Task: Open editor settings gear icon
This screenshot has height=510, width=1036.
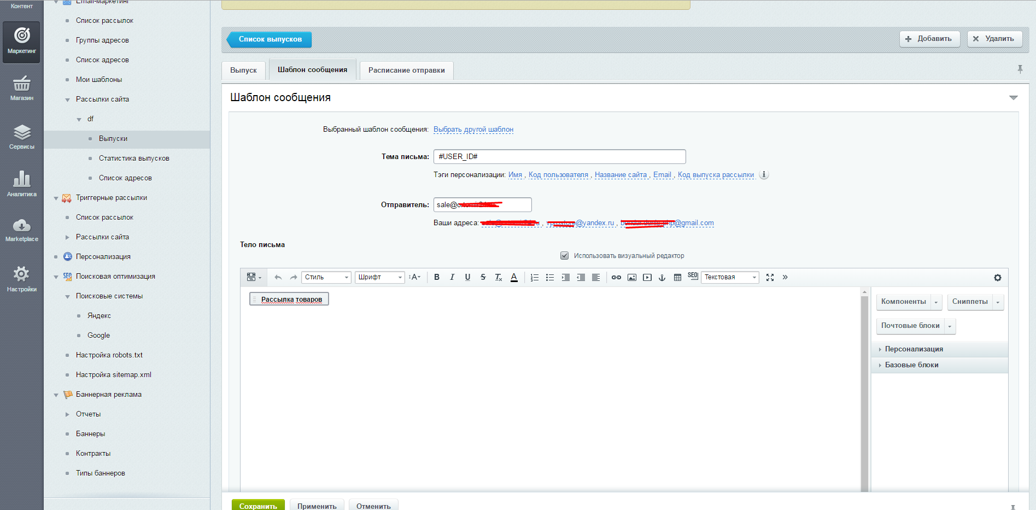Action: click(x=998, y=278)
